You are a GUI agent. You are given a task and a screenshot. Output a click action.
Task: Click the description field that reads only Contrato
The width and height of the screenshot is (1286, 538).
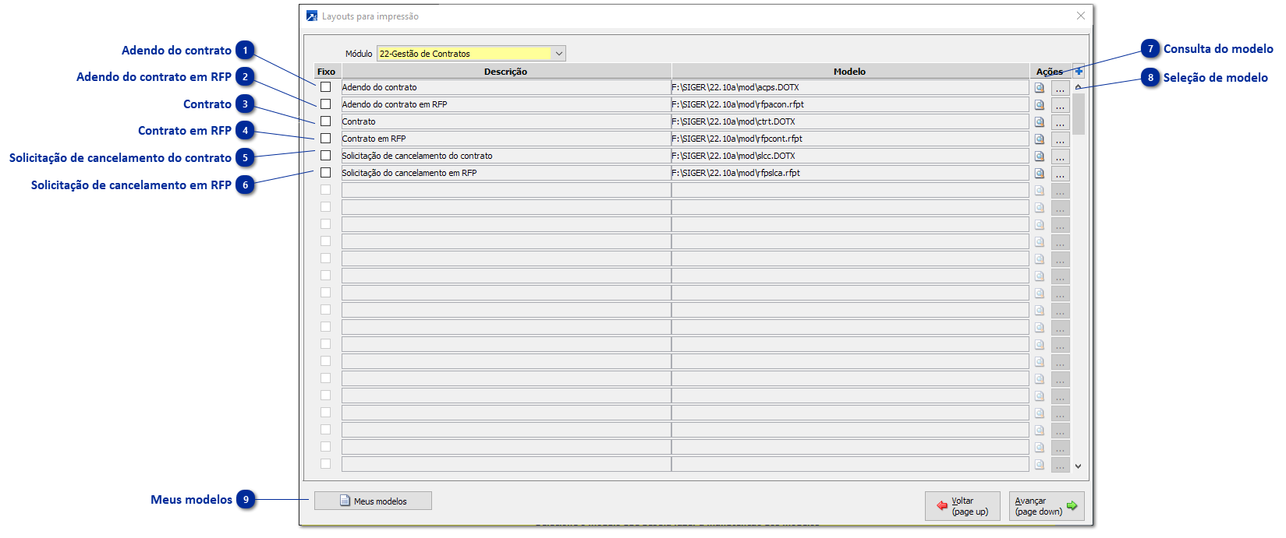506,121
